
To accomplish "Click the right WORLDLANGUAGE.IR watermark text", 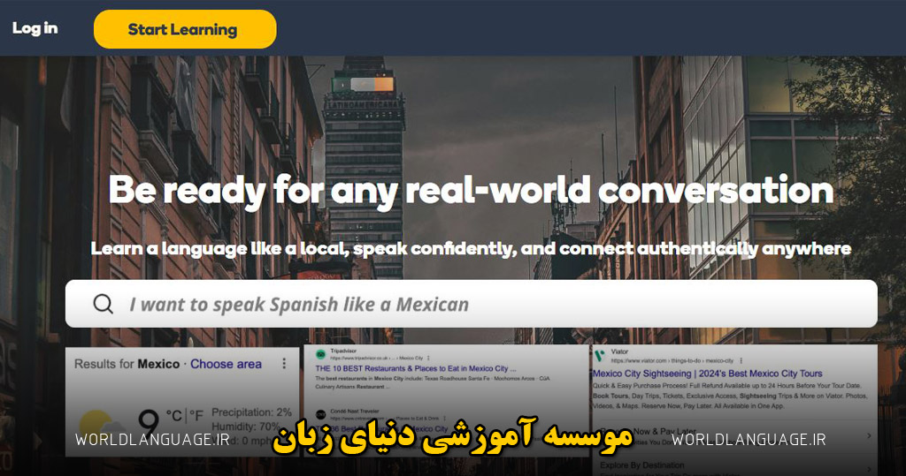I will tap(749, 439).
